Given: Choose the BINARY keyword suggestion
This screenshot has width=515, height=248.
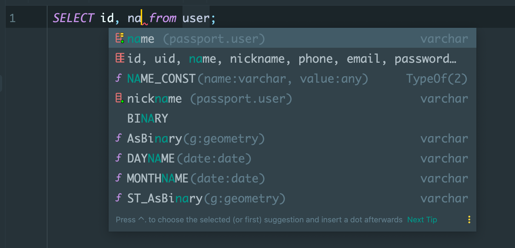Looking at the screenshot, I should point(292,118).
